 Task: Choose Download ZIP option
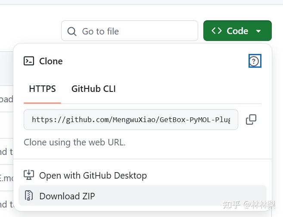(67, 196)
